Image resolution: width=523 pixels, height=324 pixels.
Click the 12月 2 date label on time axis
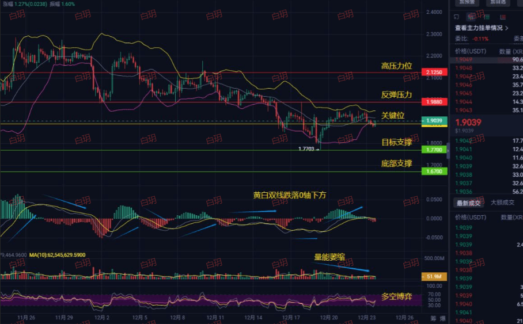pyautogui.click(x=102, y=317)
